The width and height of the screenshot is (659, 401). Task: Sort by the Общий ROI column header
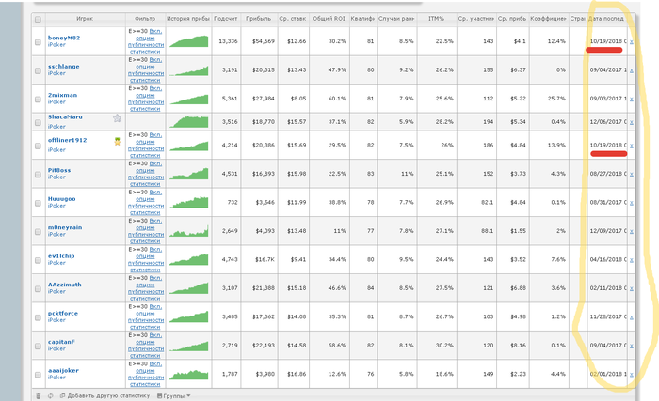coord(329,19)
